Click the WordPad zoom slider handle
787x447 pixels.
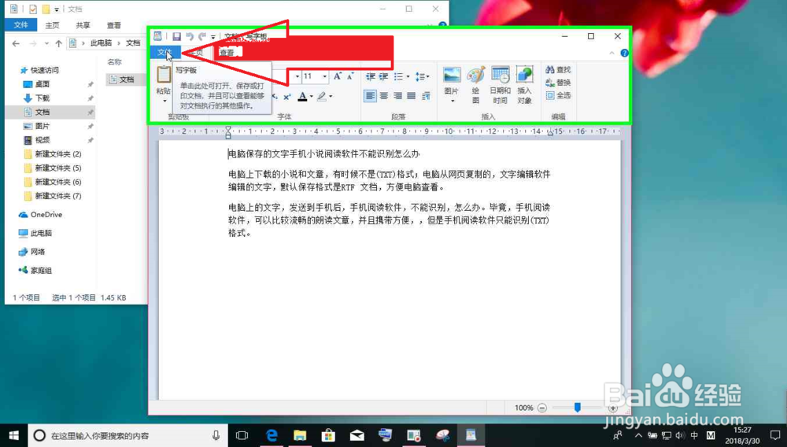577,408
